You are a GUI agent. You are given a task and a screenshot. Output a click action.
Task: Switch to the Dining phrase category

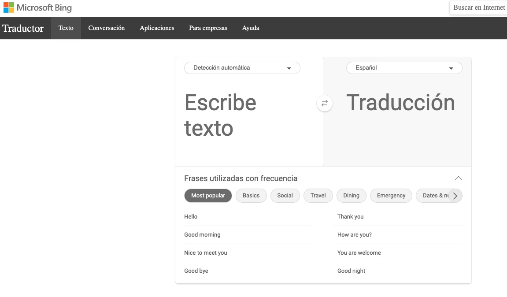click(351, 195)
